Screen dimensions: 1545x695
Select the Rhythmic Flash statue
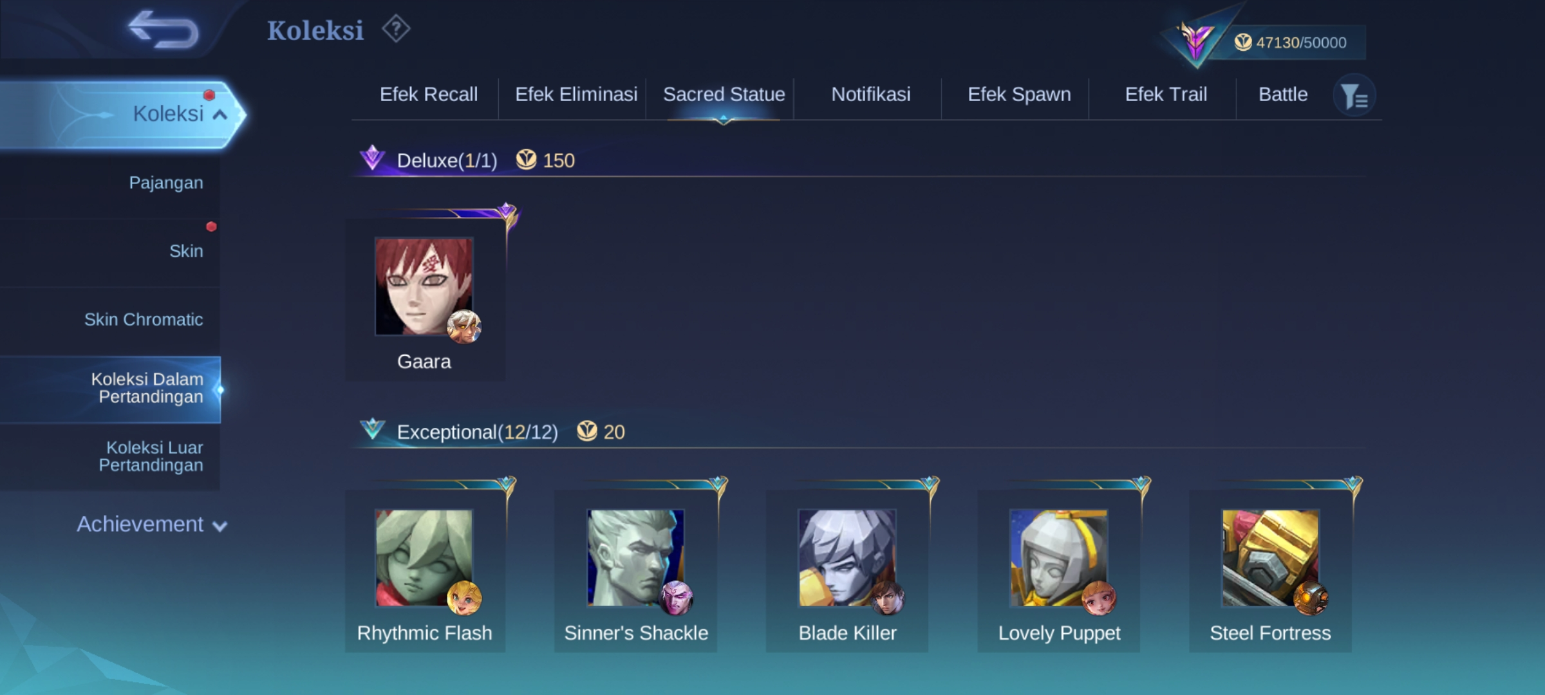[425, 559]
